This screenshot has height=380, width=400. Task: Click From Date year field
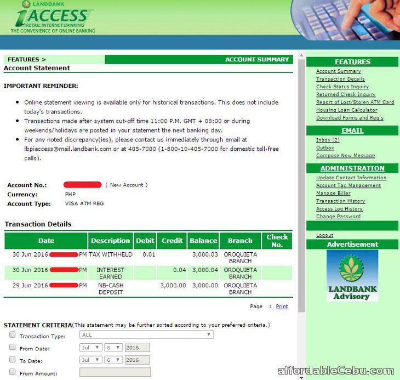(137, 348)
